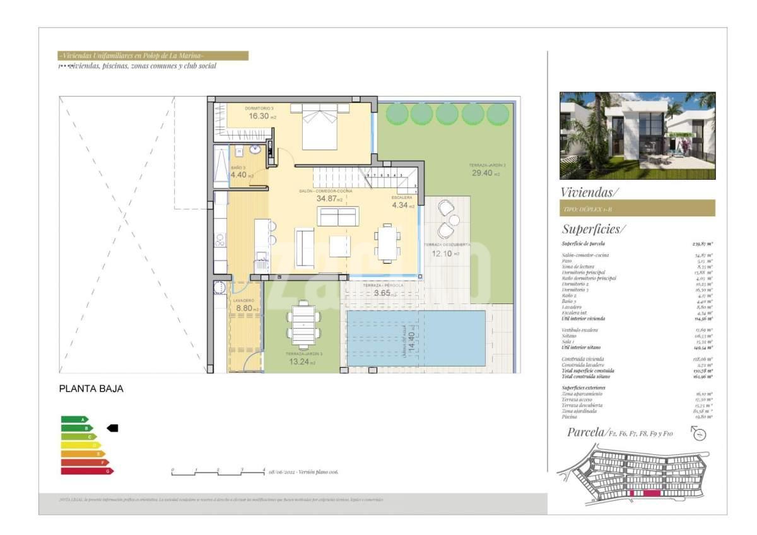The image size is (757, 535).
Task: Click the energy rating A green arrow
Action: pos(75,419)
